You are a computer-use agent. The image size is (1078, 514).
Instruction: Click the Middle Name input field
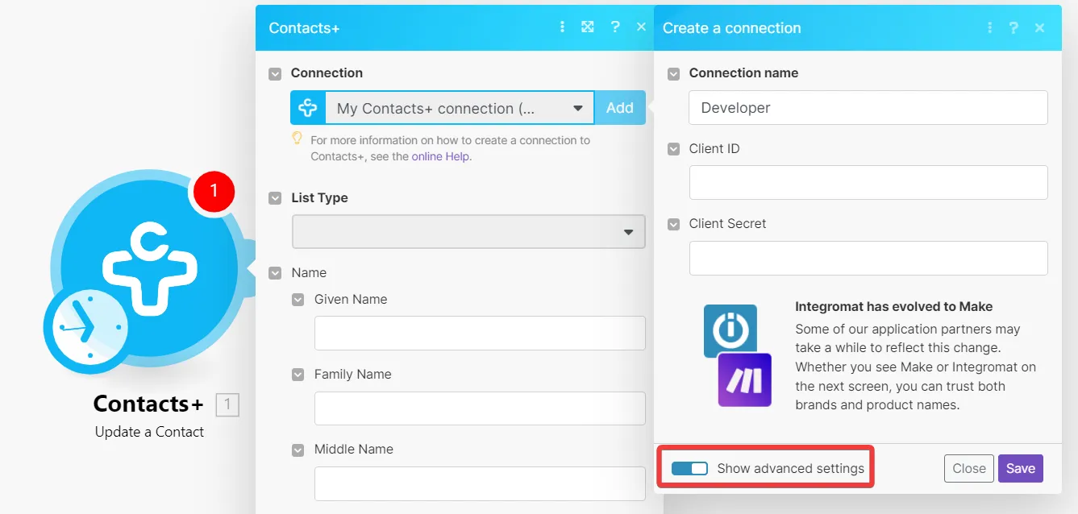coord(480,483)
